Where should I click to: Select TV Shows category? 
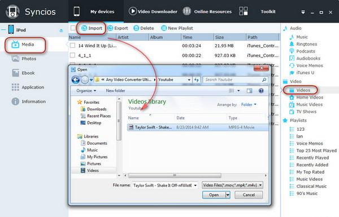pos(303,112)
